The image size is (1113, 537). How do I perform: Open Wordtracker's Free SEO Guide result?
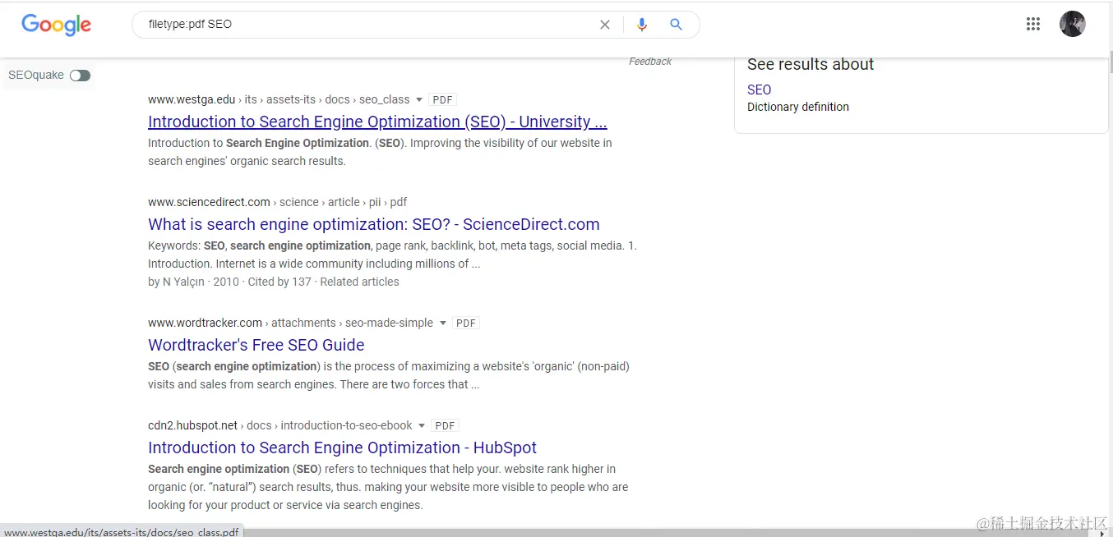[x=256, y=345]
